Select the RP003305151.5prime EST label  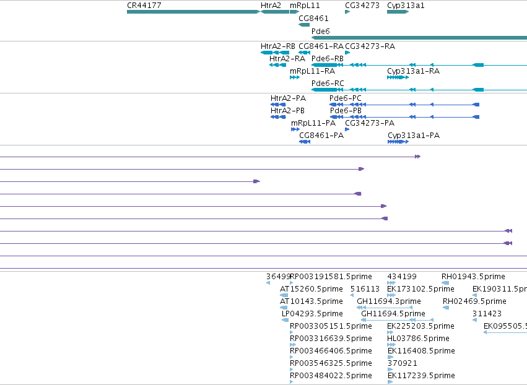(x=331, y=326)
